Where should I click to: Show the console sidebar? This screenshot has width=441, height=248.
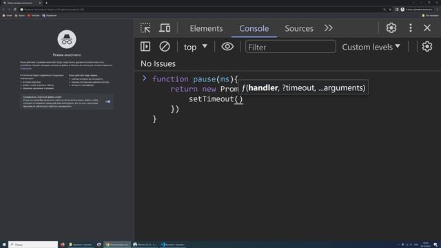click(145, 46)
